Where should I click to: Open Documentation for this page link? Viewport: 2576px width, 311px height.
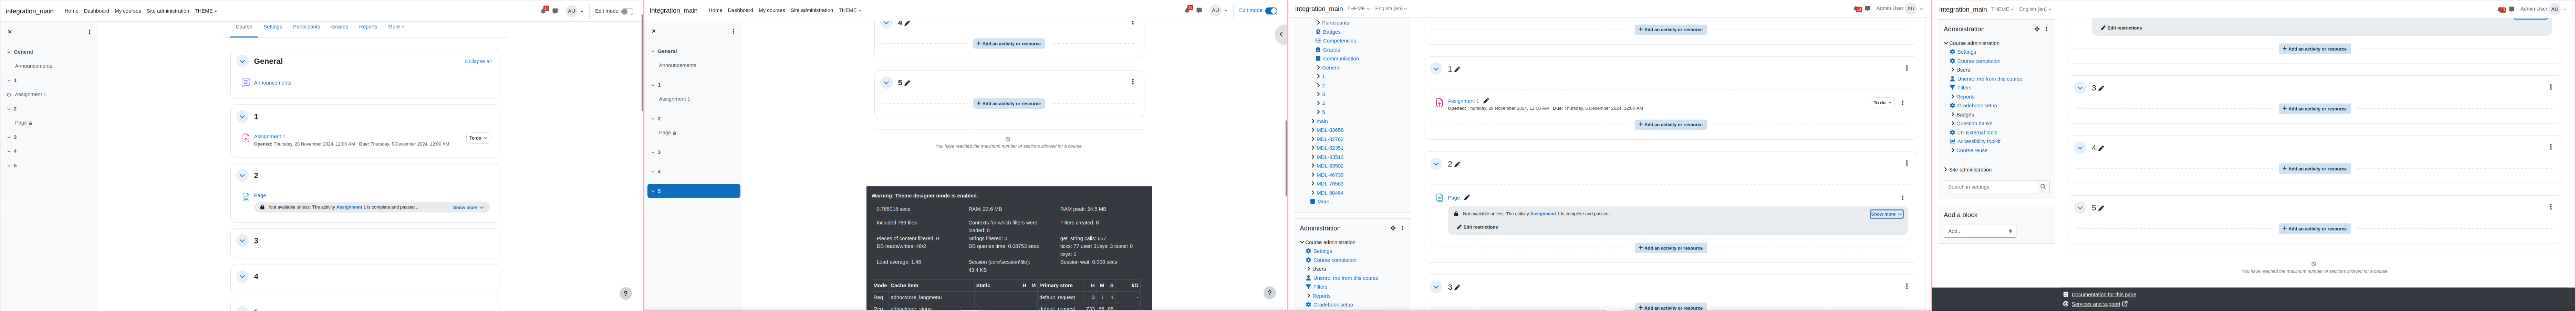pos(2104,295)
